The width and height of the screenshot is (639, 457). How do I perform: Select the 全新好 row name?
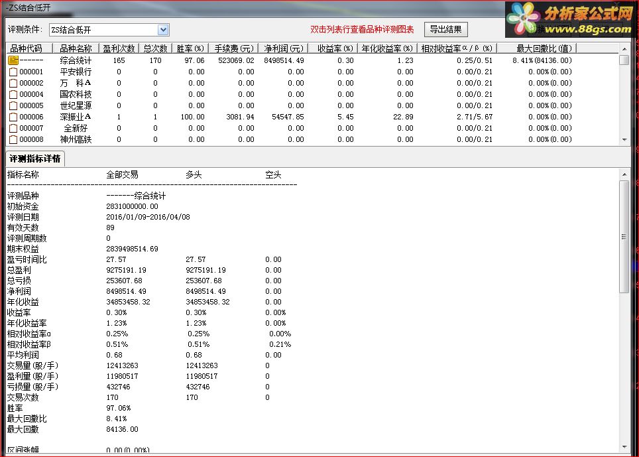(x=76, y=128)
